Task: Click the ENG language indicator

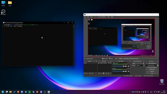Action: (x=151, y=92)
